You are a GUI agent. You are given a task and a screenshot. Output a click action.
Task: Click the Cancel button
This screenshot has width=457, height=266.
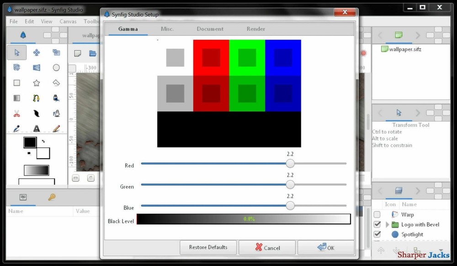pos(267,247)
